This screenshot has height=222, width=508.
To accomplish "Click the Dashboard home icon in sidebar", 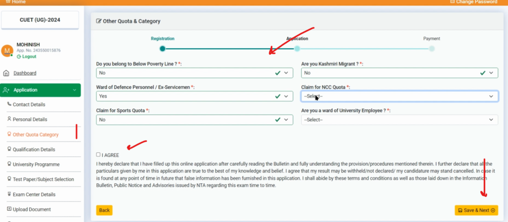I will [x=6, y=73].
